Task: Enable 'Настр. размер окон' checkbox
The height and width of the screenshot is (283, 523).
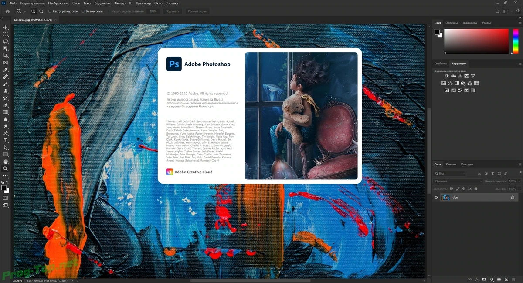Action: click(50, 11)
